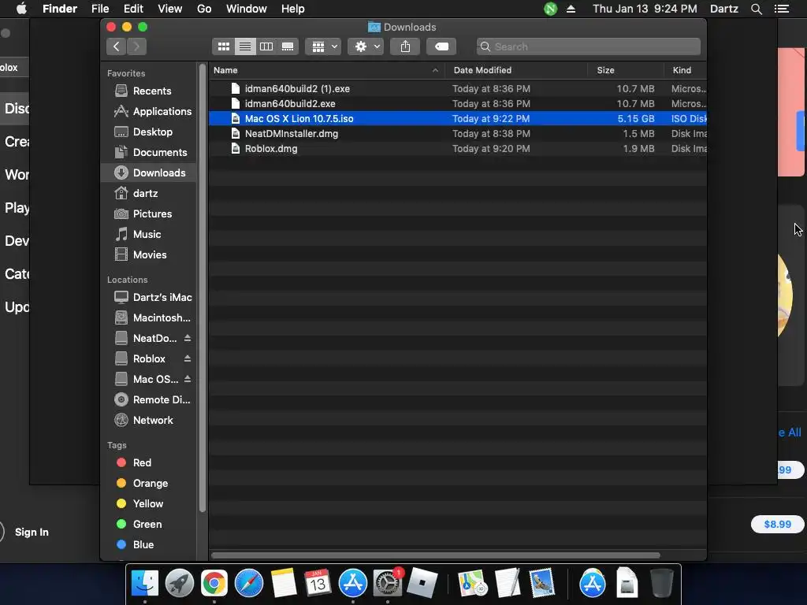Viewport: 807px width, 605px height.
Task: Sort by the Size column
Action: (x=626, y=70)
